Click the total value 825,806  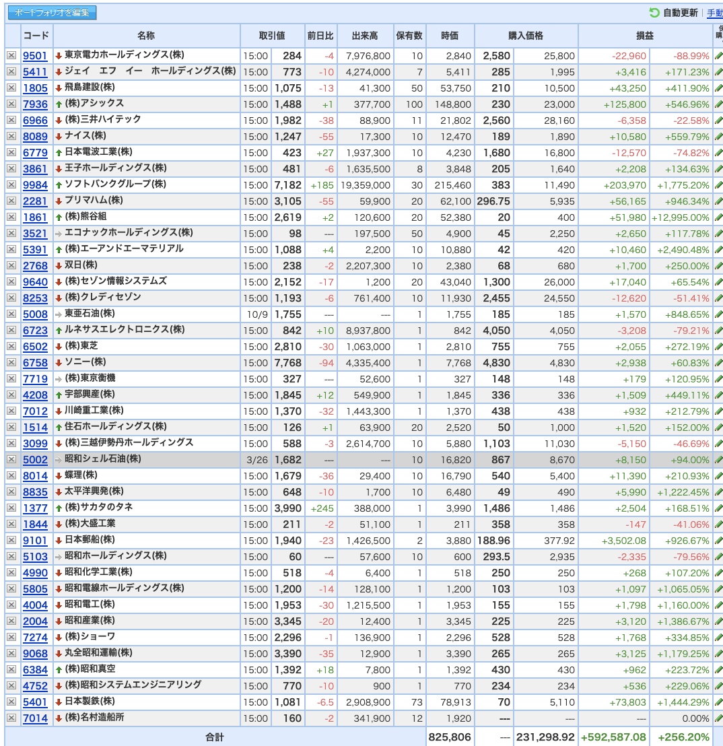450,737
